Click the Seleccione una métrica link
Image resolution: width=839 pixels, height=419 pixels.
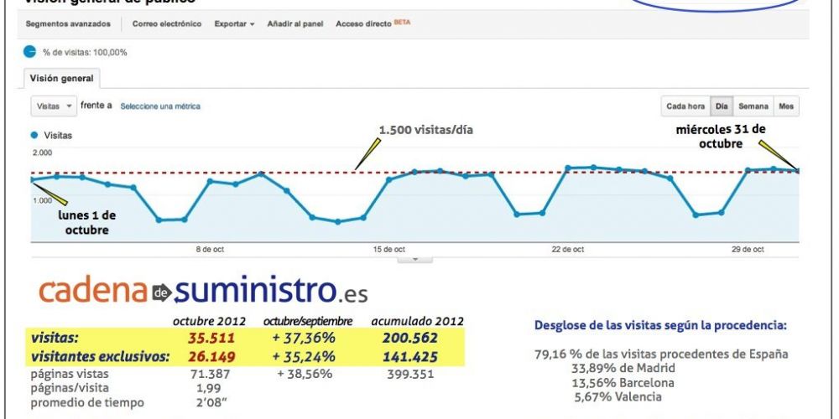pyautogui.click(x=160, y=106)
